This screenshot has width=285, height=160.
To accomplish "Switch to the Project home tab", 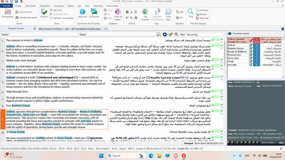I will [16, 28].
